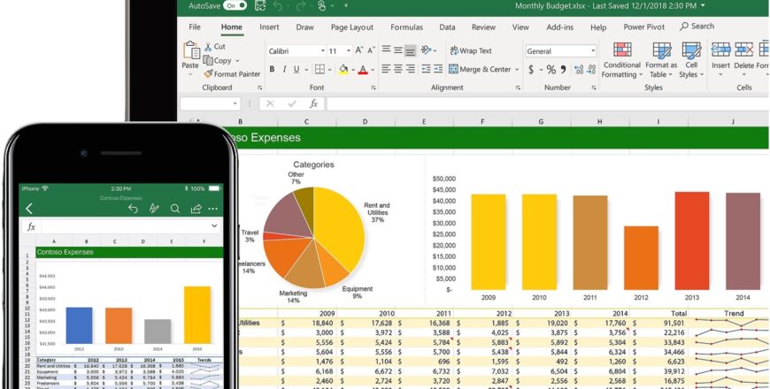
Task: Click the Increase Indent icon
Action: point(438,69)
